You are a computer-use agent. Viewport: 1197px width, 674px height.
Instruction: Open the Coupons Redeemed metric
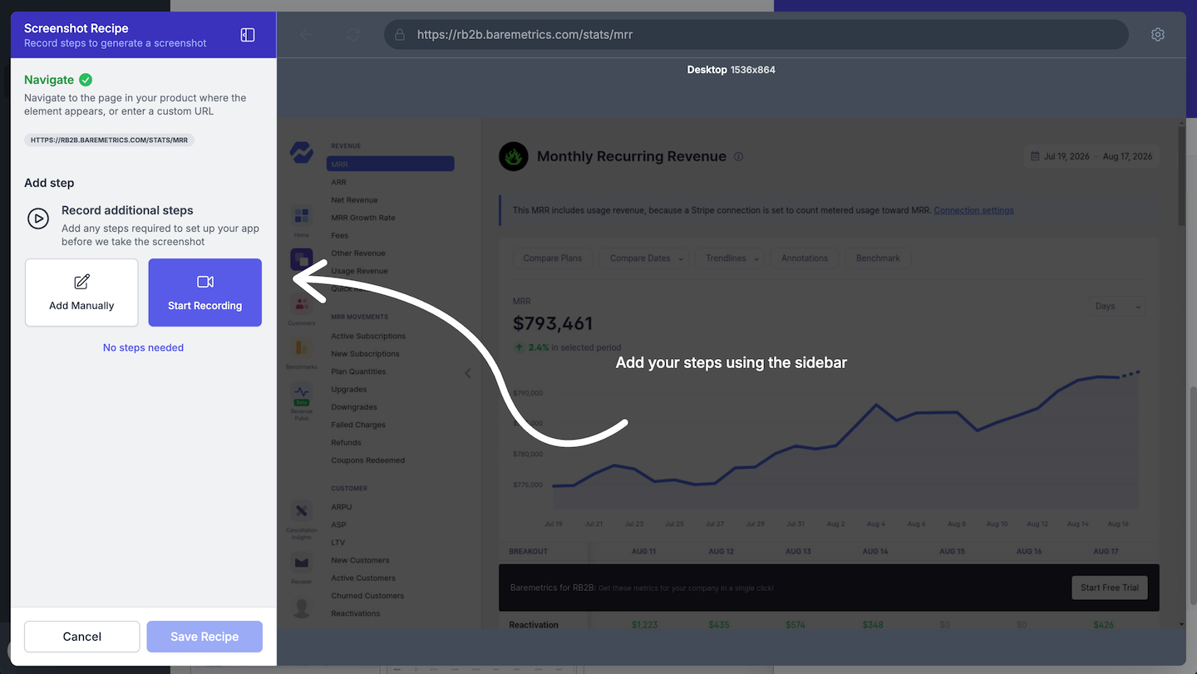[x=368, y=460]
